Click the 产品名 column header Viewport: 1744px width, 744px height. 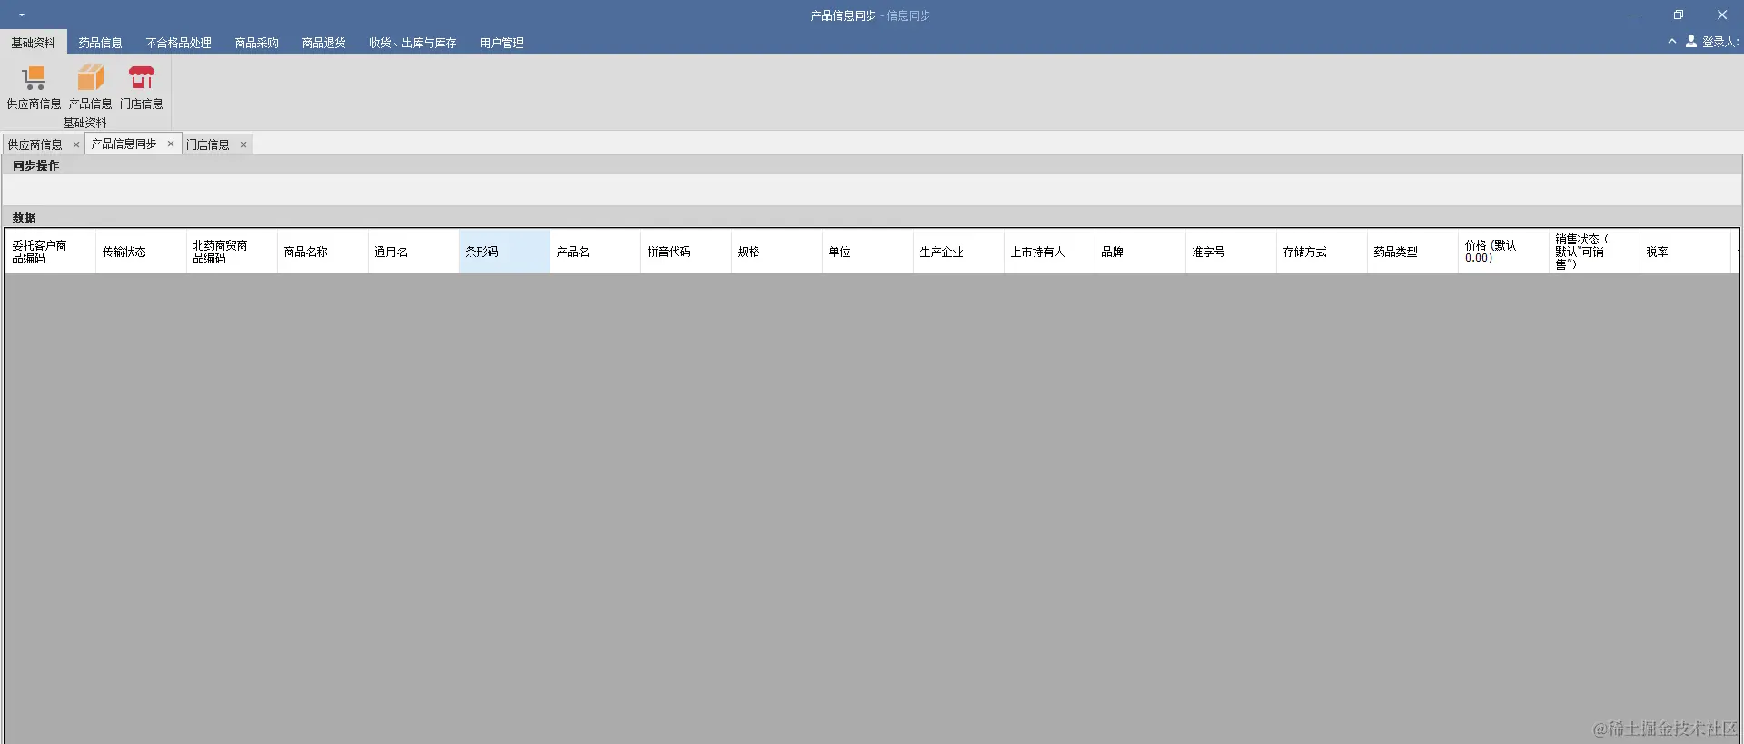tap(595, 252)
